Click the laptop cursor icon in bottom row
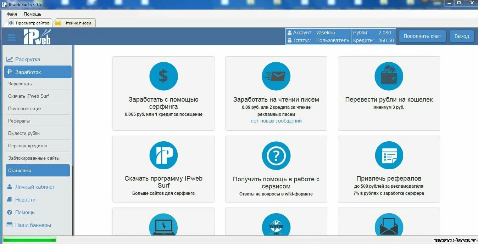The height and width of the screenshot is (244, 478). 163,225
